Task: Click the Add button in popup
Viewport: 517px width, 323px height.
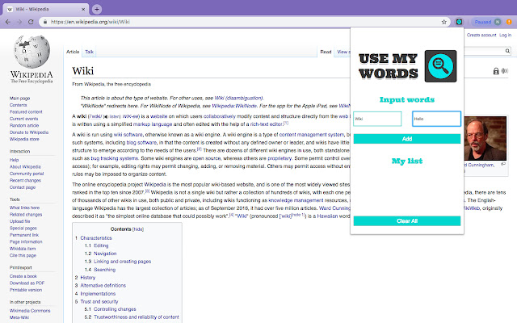Action: (x=407, y=139)
